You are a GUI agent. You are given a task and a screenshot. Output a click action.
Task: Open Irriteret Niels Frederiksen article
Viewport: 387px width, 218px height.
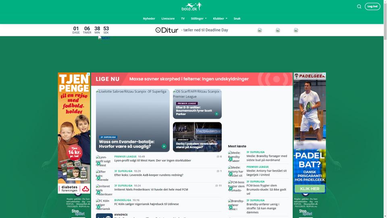tap(151, 190)
